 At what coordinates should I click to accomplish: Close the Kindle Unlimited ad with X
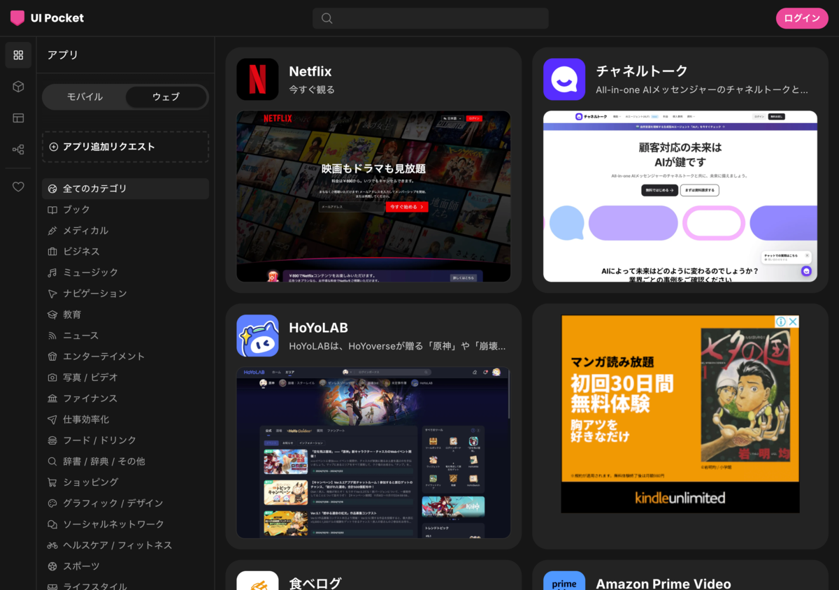pyautogui.click(x=793, y=322)
